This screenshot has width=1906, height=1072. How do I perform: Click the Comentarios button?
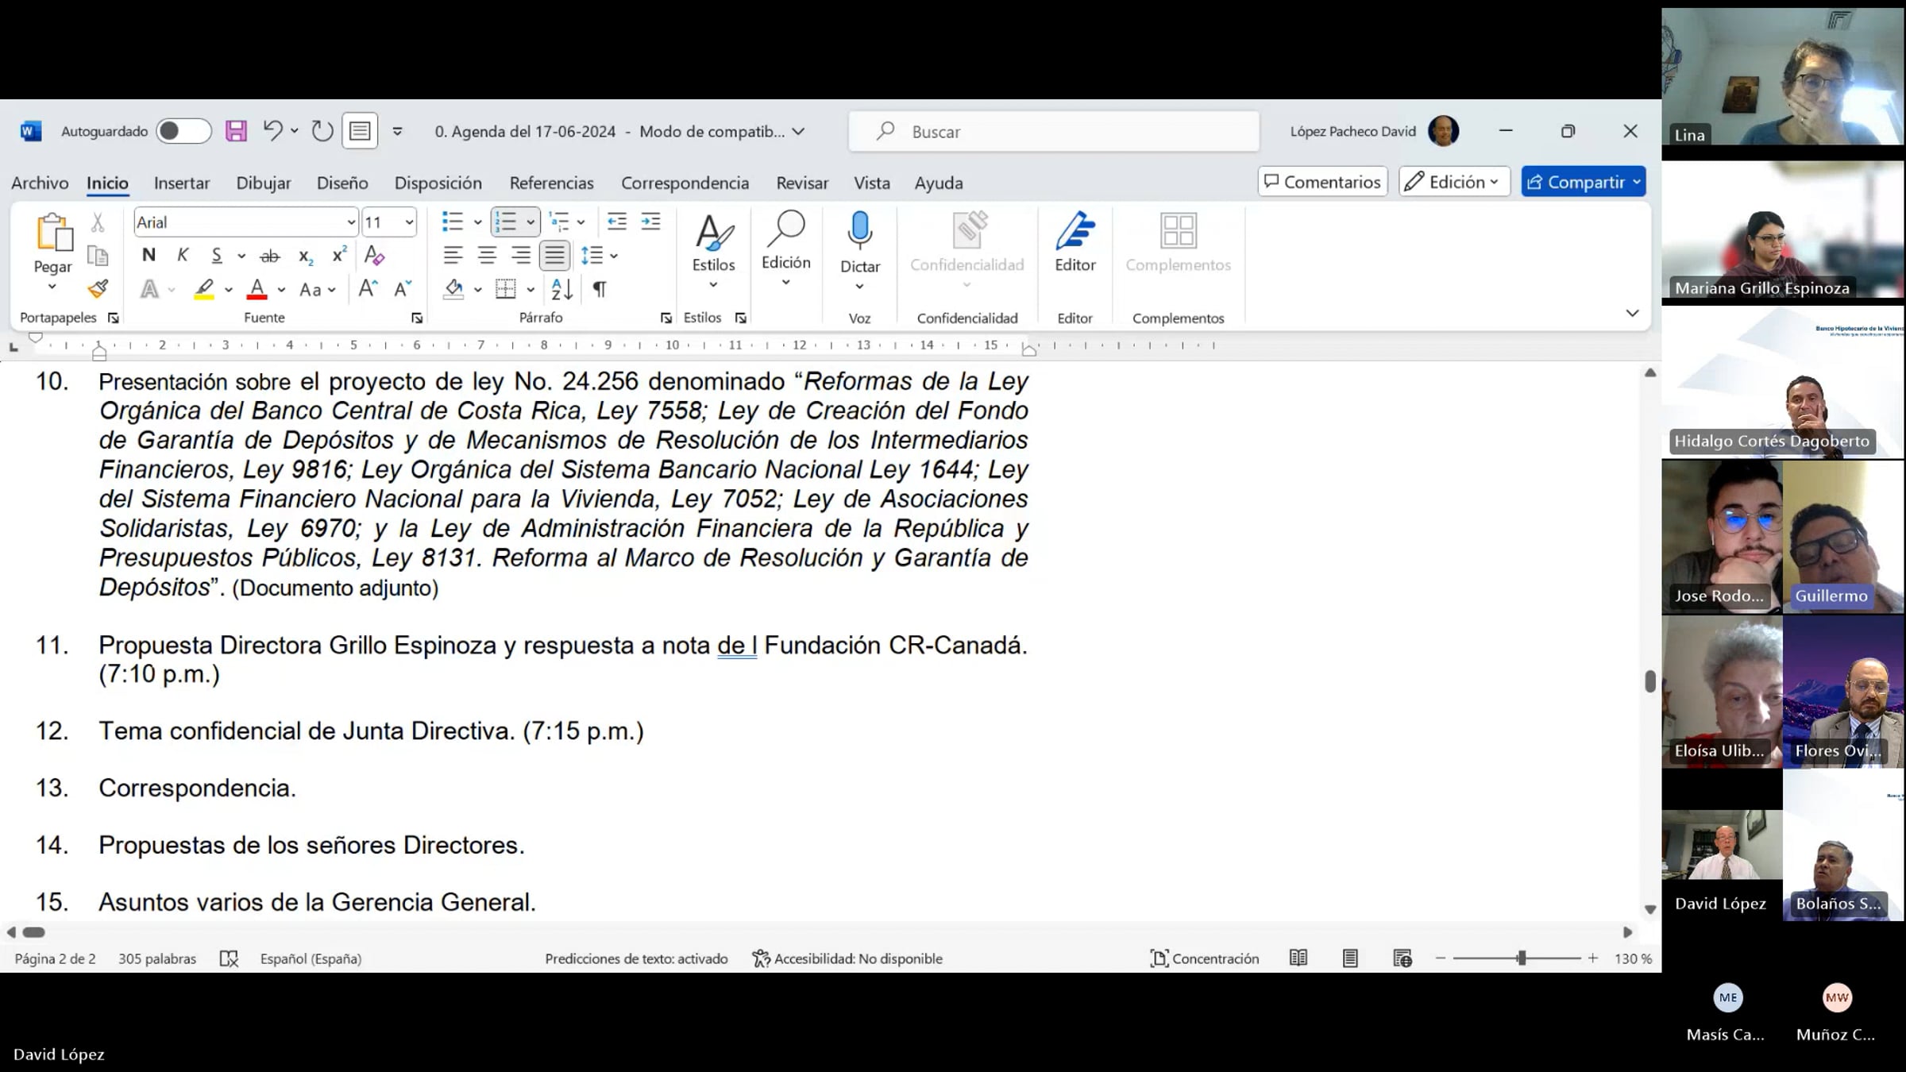point(1322,182)
